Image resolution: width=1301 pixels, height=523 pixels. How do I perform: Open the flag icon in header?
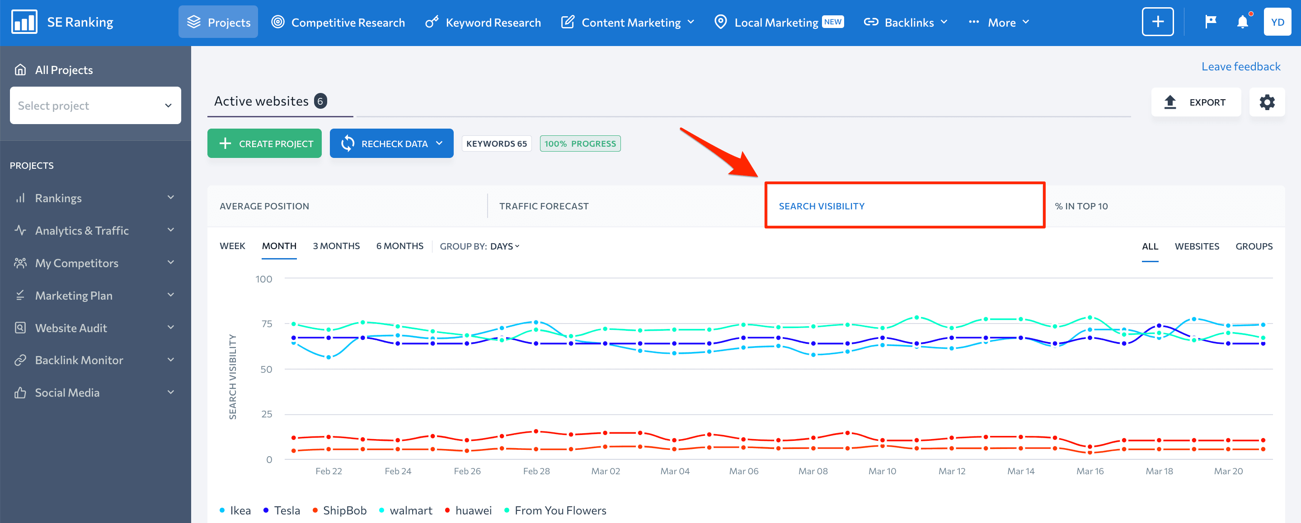(1210, 22)
